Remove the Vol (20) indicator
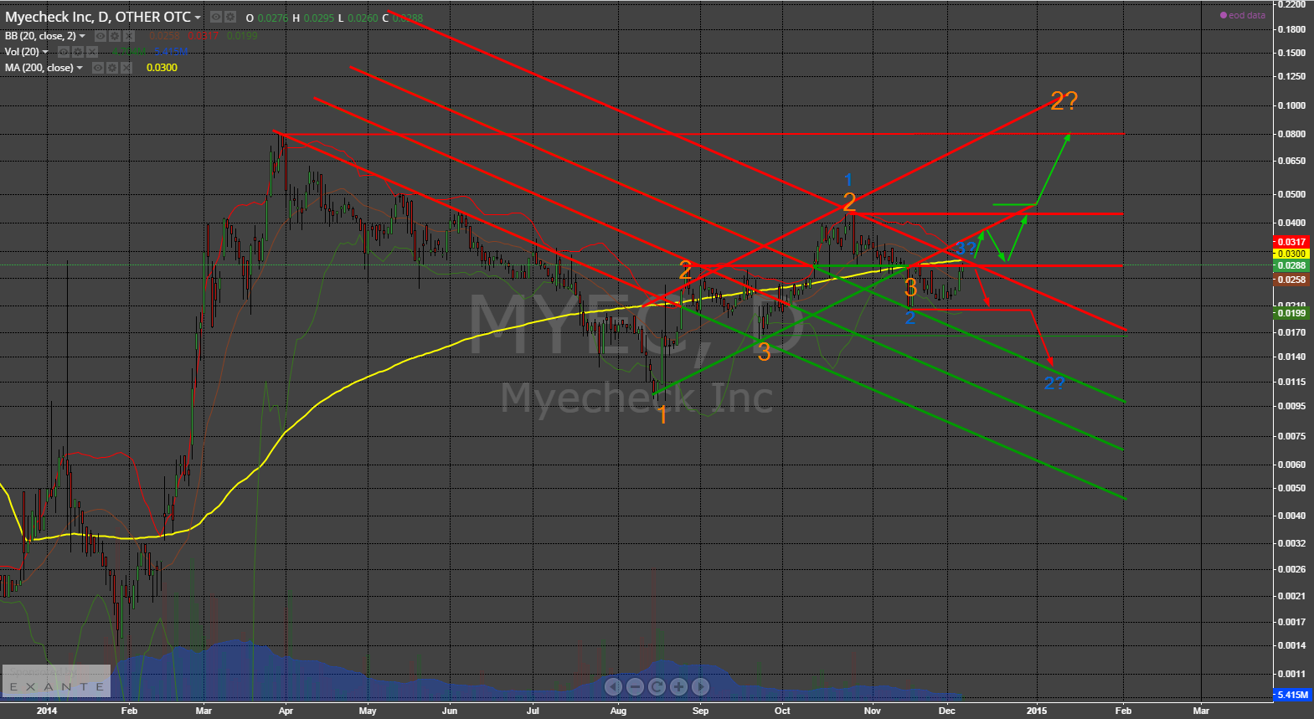The height and width of the screenshot is (719, 1314). tap(92, 52)
